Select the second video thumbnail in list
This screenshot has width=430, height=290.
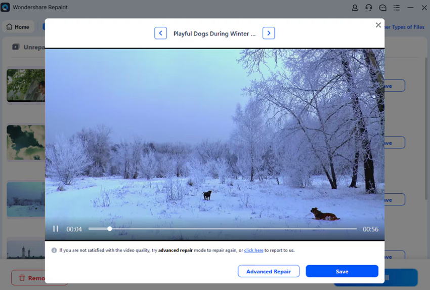25,143
